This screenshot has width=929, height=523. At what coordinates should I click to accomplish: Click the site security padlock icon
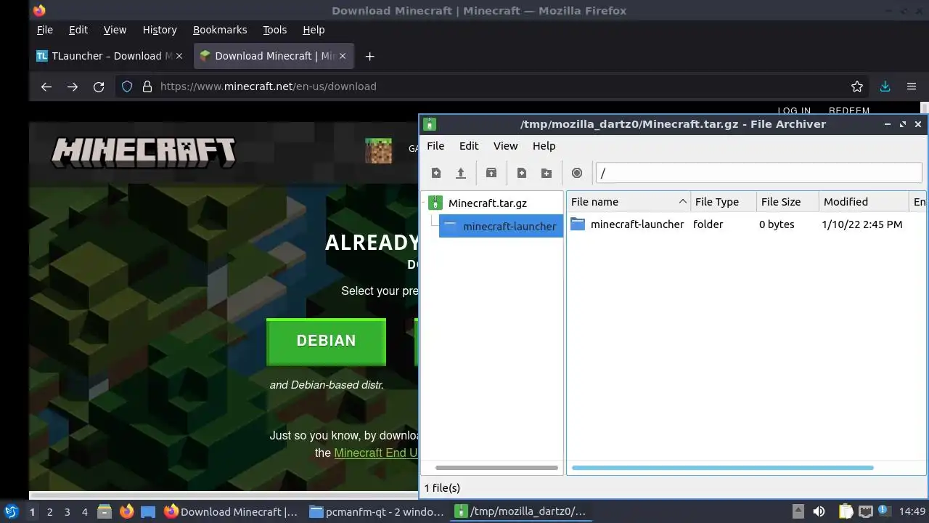click(147, 86)
